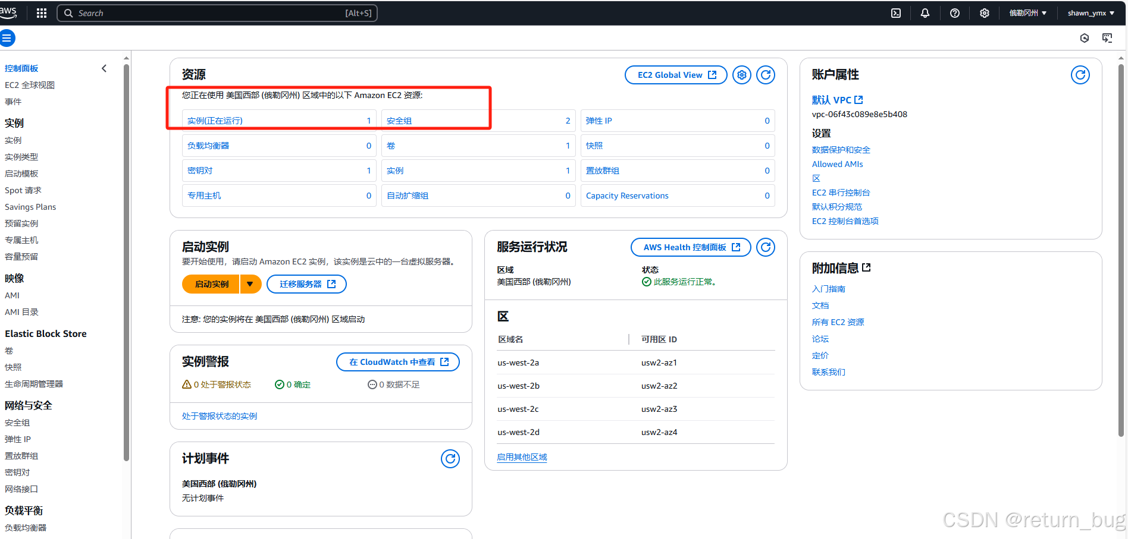Screen dimensions: 1128x539
Task: Open CloudShell terminal icon in top bar
Action: (x=896, y=13)
